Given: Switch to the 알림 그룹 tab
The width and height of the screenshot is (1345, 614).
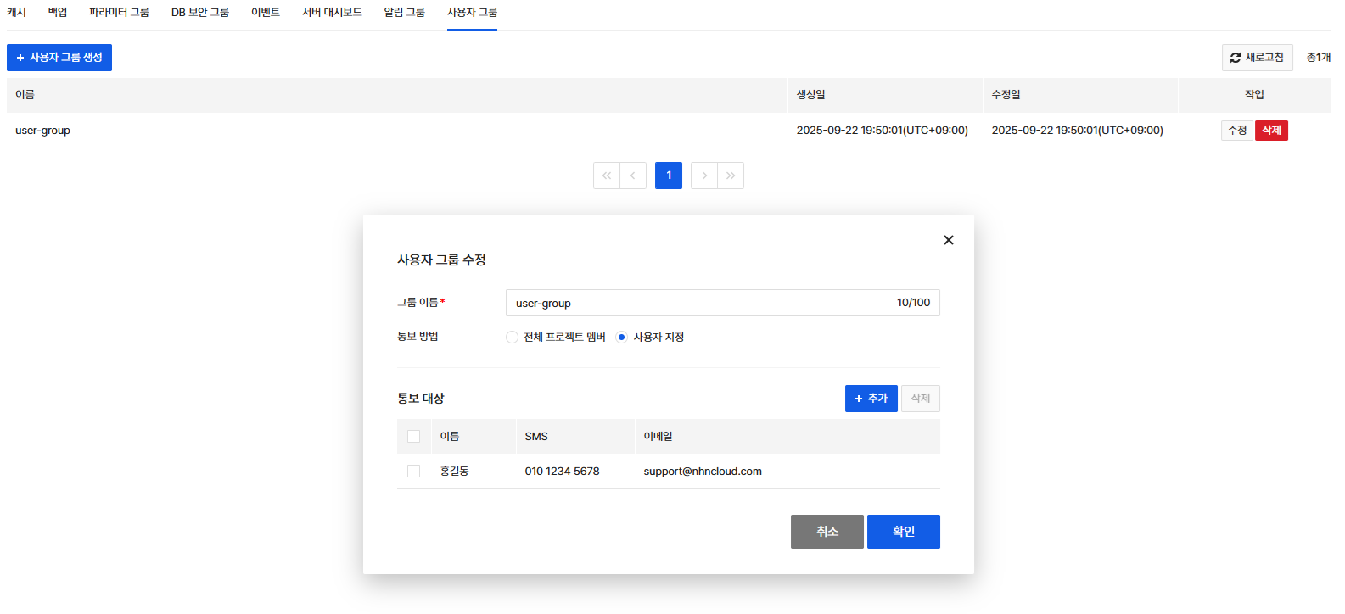Looking at the screenshot, I should pyautogui.click(x=404, y=13).
